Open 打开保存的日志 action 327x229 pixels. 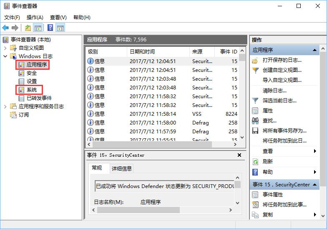(282, 60)
